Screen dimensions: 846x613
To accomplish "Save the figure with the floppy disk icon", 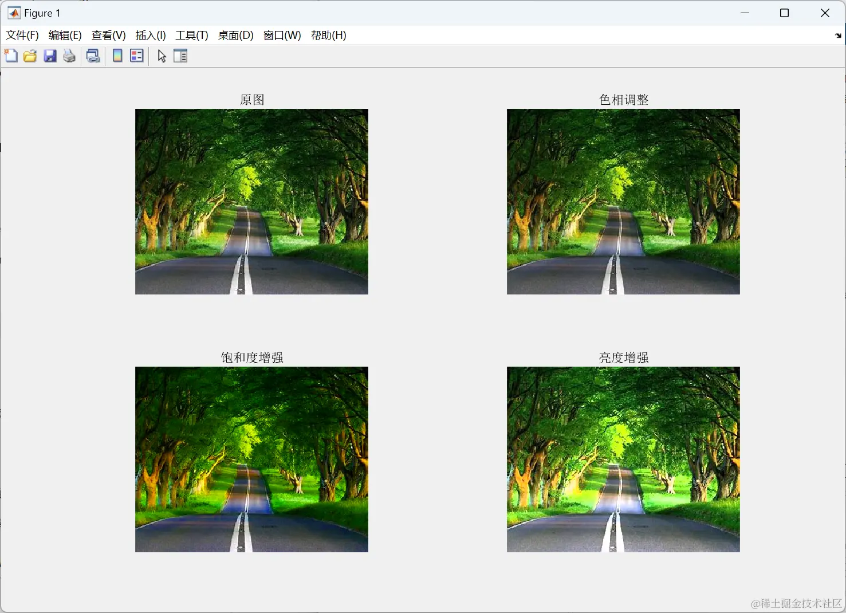I will pyautogui.click(x=50, y=56).
